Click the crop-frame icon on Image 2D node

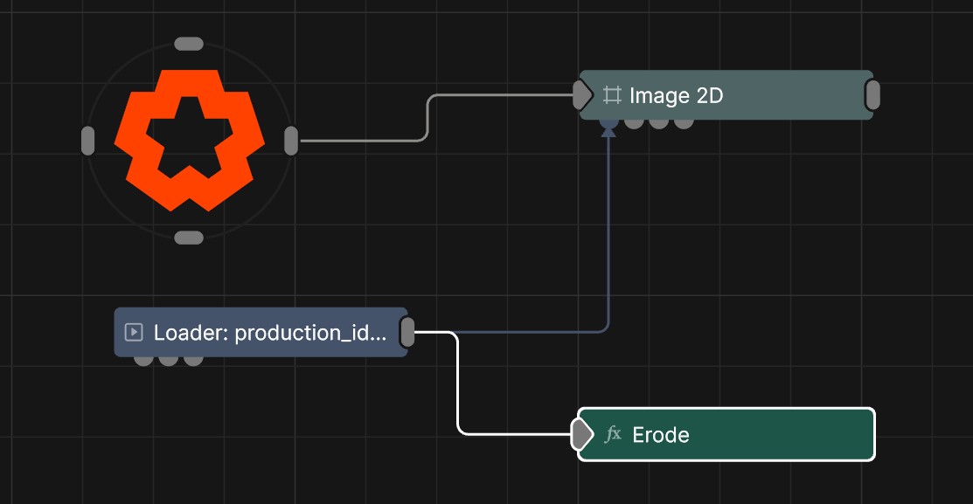(612, 95)
